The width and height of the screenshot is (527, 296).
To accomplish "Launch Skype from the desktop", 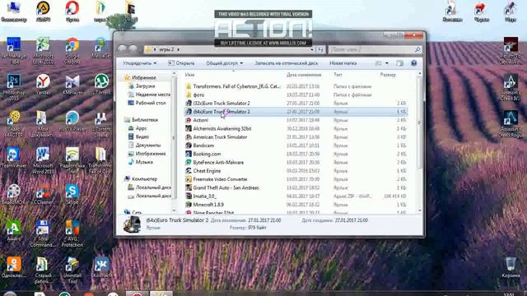I will (72, 194).
